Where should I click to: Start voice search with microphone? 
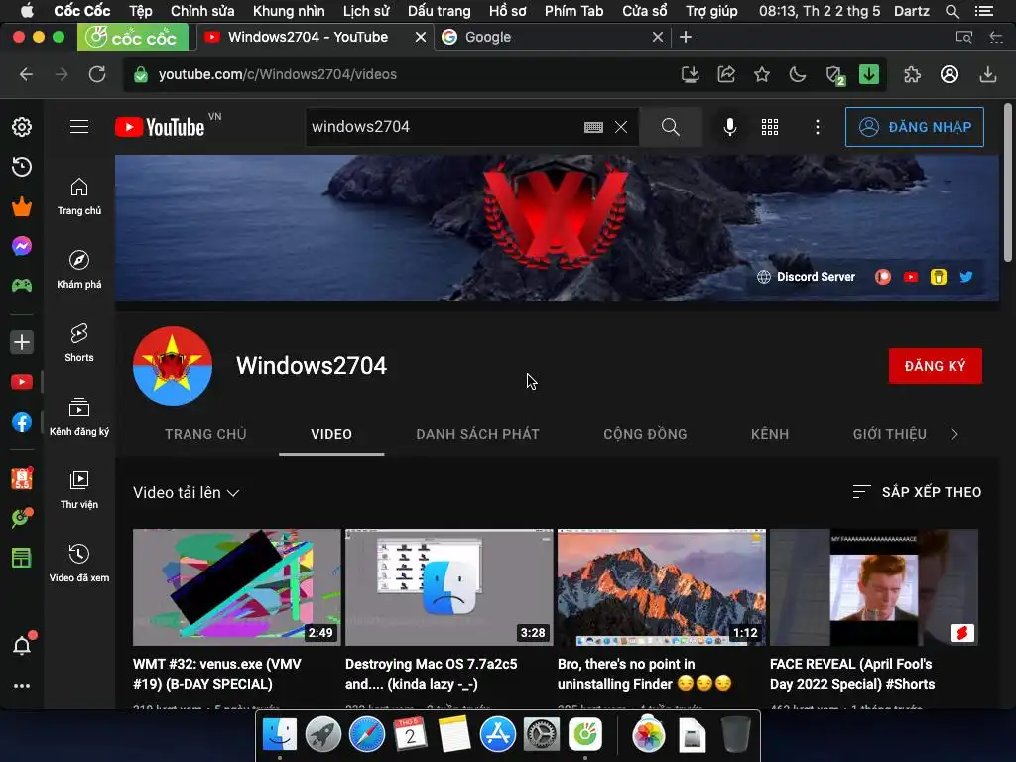pos(729,127)
